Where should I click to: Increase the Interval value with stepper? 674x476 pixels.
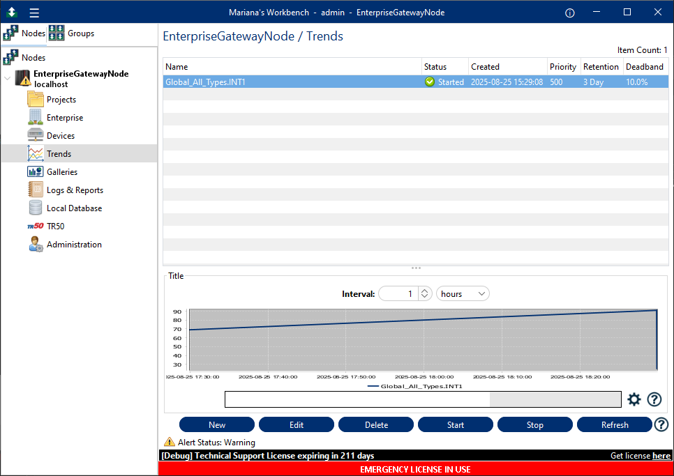(424, 291)
